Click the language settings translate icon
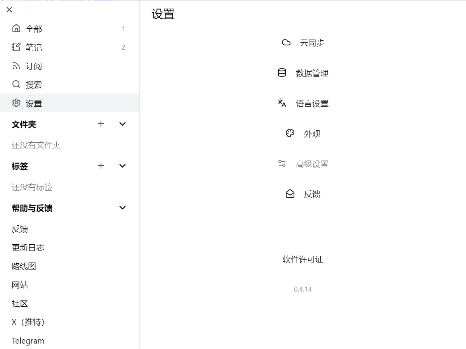The width and height of the screenshot is (466, 349). (282, 103)
